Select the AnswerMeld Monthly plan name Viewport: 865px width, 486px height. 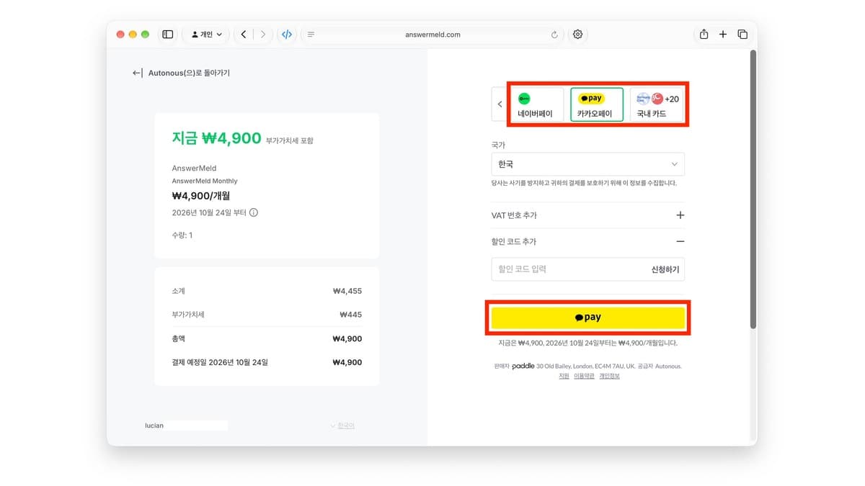tap(205, 181)
